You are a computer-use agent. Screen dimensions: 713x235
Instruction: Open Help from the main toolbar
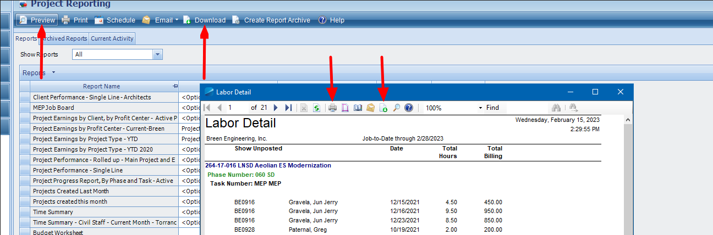tap(331, 20)
